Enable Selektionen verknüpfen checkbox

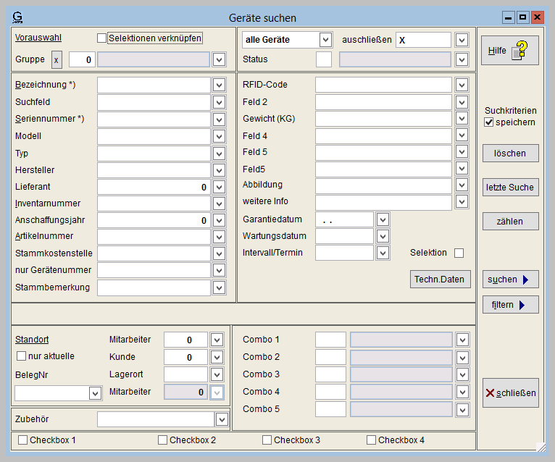click(x=102, y=38)
